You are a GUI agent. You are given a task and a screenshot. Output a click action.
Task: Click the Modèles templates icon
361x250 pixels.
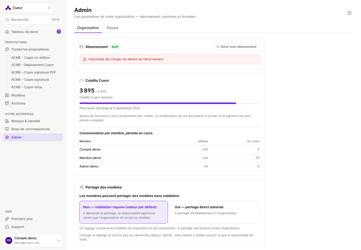click(x=7, y=95)
